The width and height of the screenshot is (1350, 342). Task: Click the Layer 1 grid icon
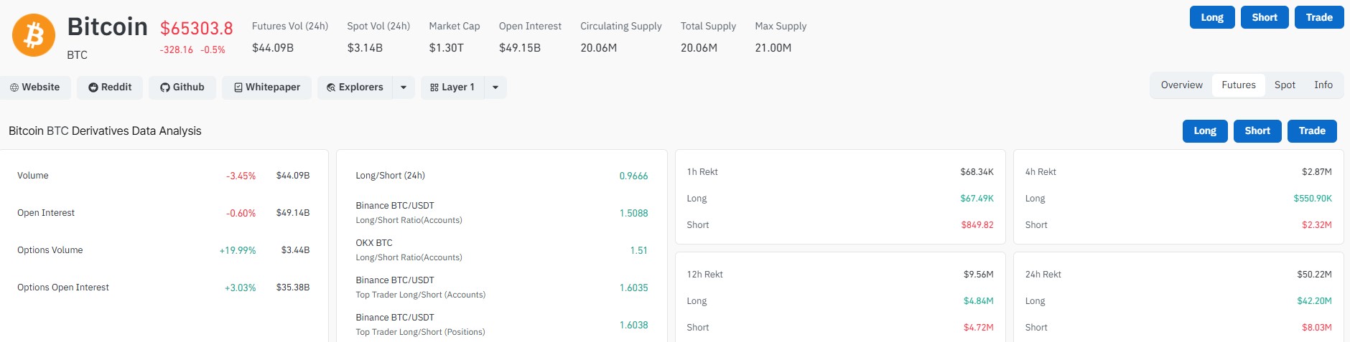coord(434,87)
